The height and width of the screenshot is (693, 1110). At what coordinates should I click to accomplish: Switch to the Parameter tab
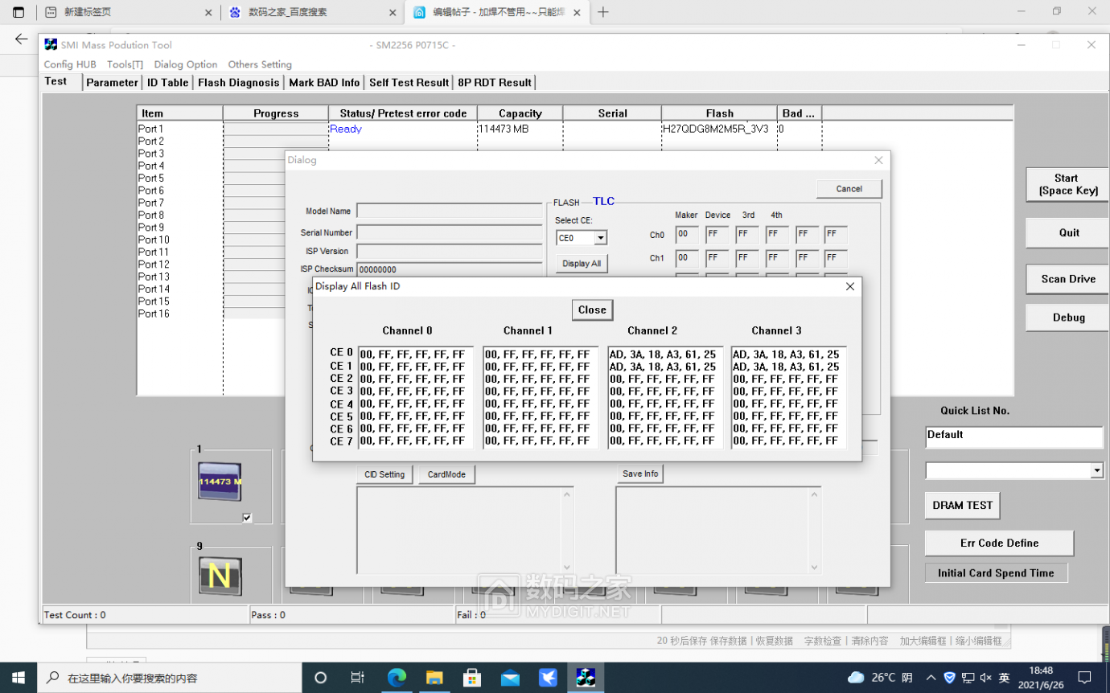[112, 82]
